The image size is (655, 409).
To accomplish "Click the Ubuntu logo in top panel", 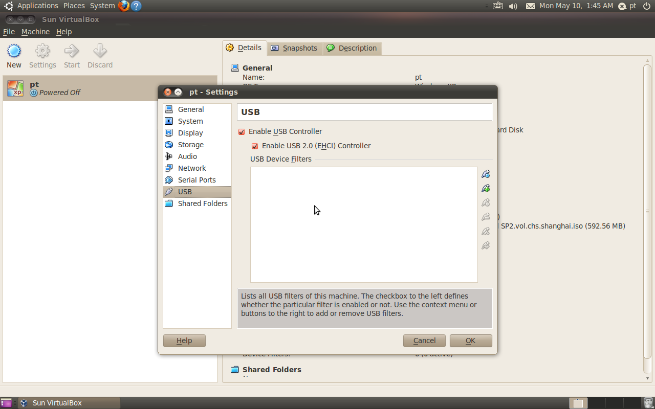I will 9,6.
